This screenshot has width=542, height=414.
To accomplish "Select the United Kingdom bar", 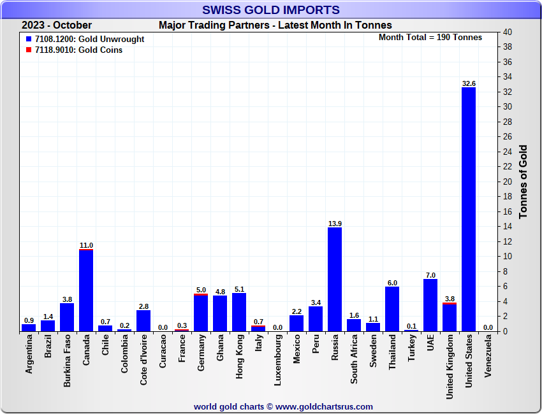I will (x=450, y=318).
